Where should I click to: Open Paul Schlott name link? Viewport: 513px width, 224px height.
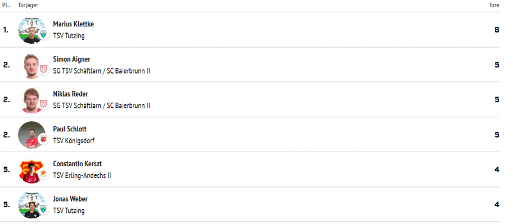pyautogui.click(x=70, y=129)
